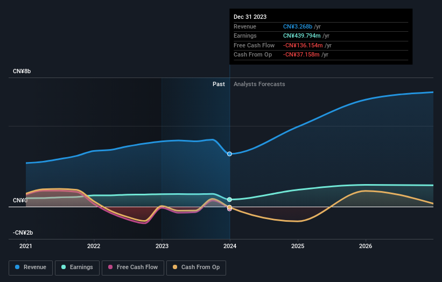The height and width of the screenshot is (282, 442).
Task: Select the Cash From Op point at 2024
Action: (x=229, y=207)
